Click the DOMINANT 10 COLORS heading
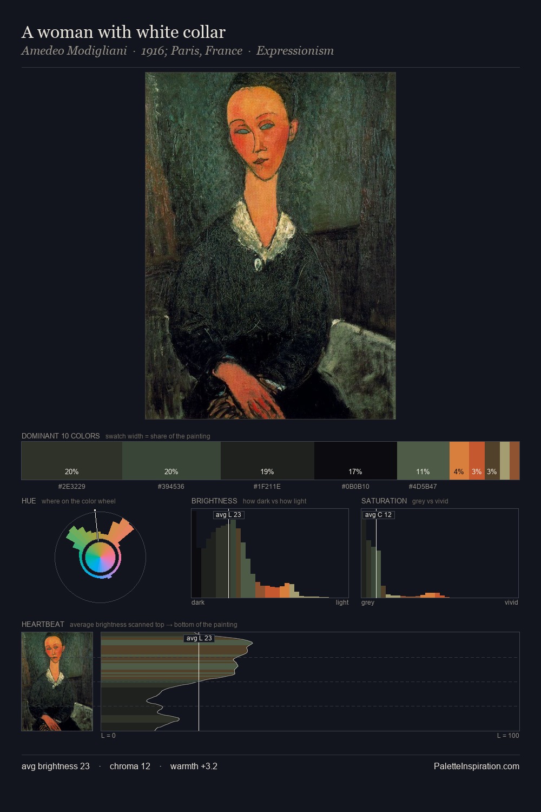Screen dimensions: 541x812 click(x=61, y=436)
